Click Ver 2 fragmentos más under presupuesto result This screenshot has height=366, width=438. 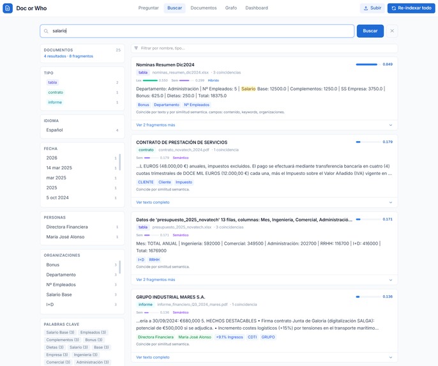[156, 280]
